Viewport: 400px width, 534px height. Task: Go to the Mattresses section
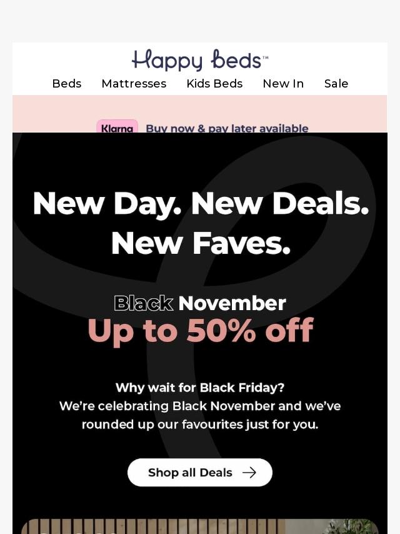[134, 84]
